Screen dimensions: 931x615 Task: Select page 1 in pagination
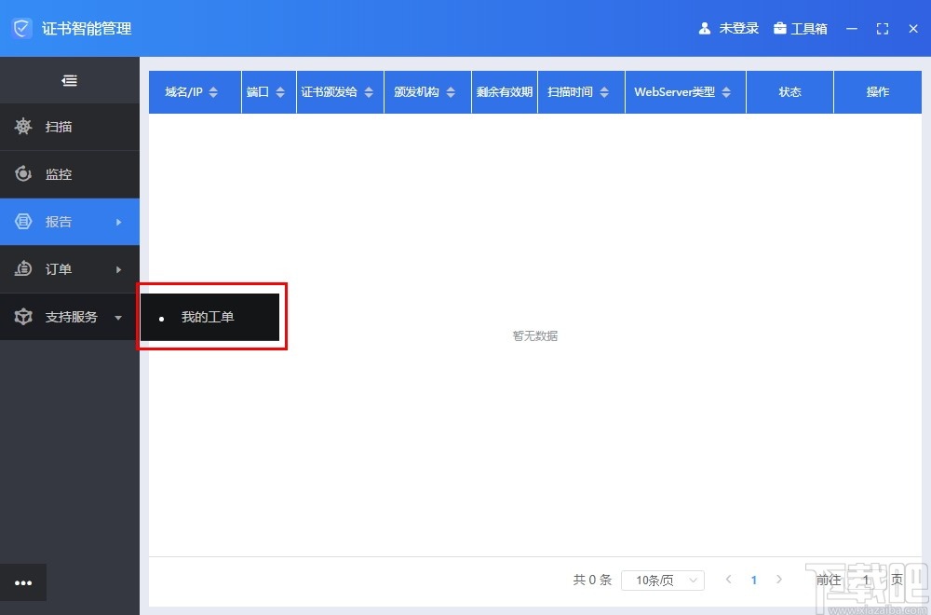[754, 580]
